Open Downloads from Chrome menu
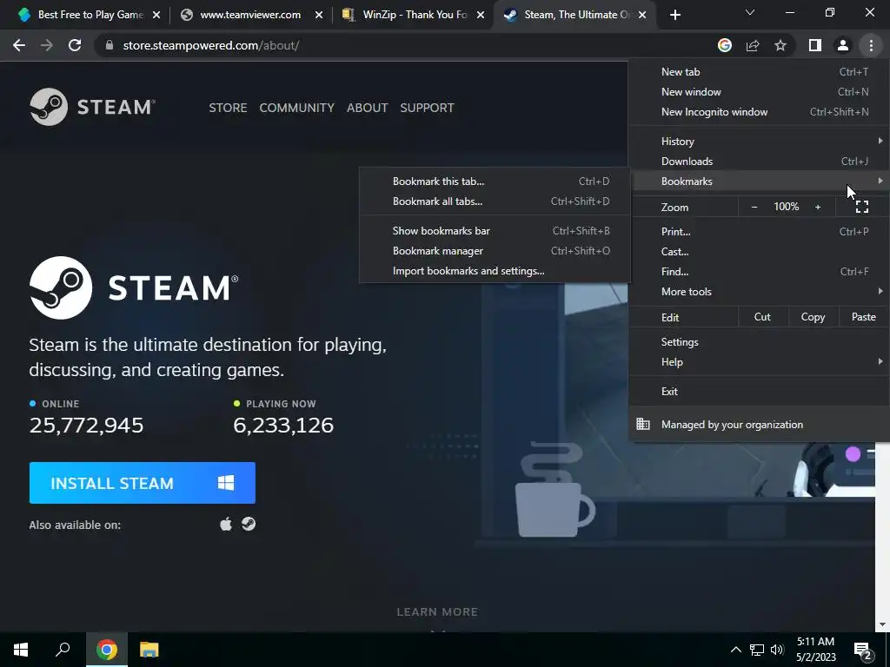Screen dimensions: 890x667 tap(758, 161)
